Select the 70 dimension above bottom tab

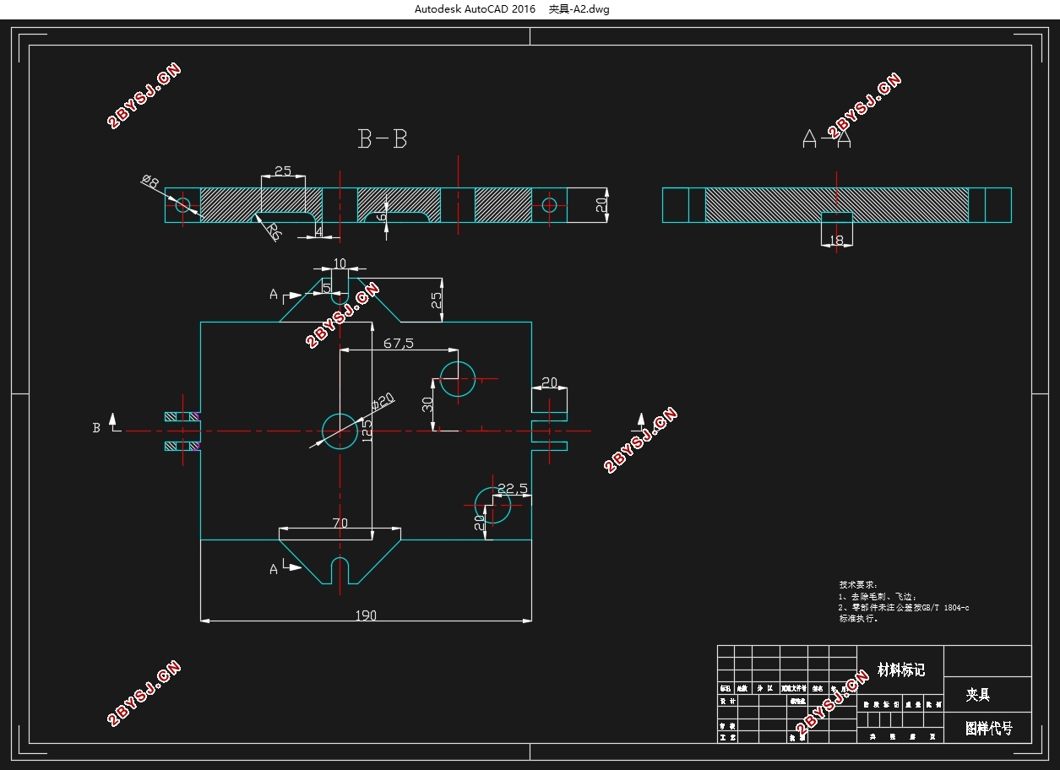(340, 523)
